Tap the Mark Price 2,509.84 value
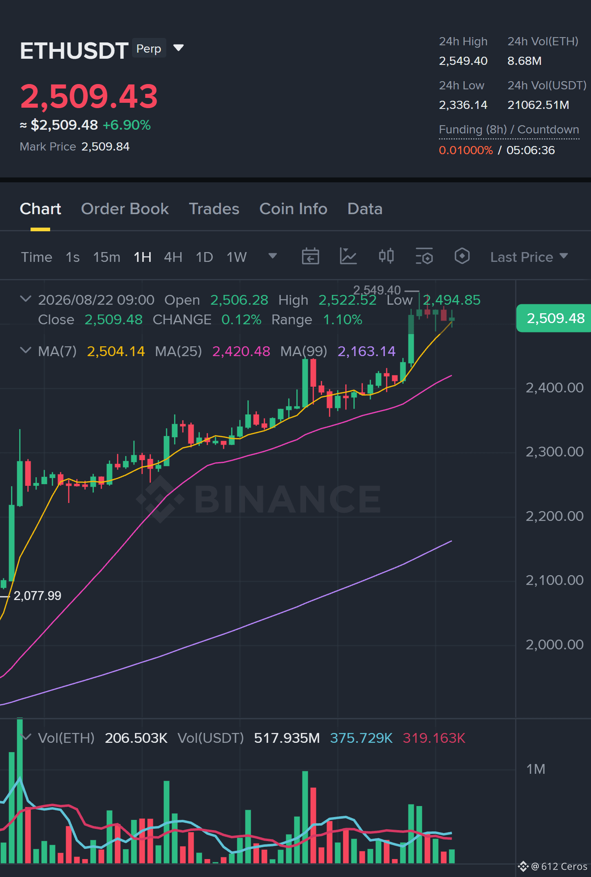This screenshot has height=877, width=591. (106, 146)
